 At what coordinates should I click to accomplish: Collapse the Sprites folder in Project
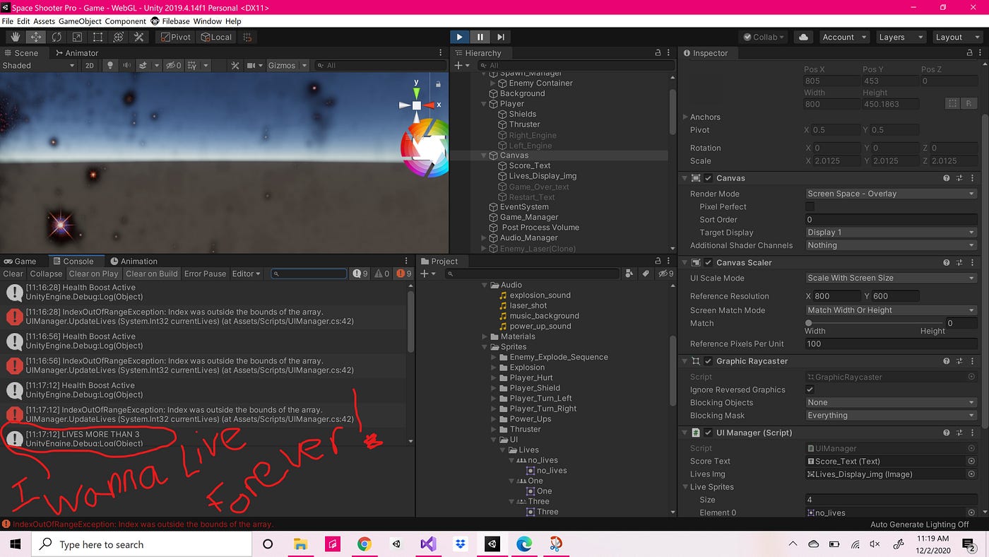tap(485, 347)
